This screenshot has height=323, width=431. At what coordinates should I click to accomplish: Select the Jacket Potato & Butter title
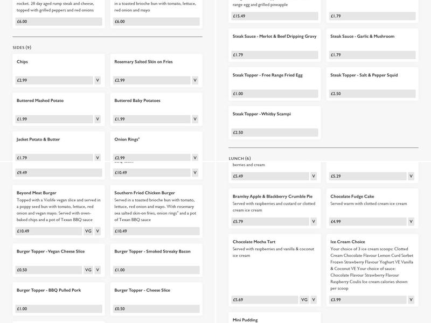coord(38,139)
